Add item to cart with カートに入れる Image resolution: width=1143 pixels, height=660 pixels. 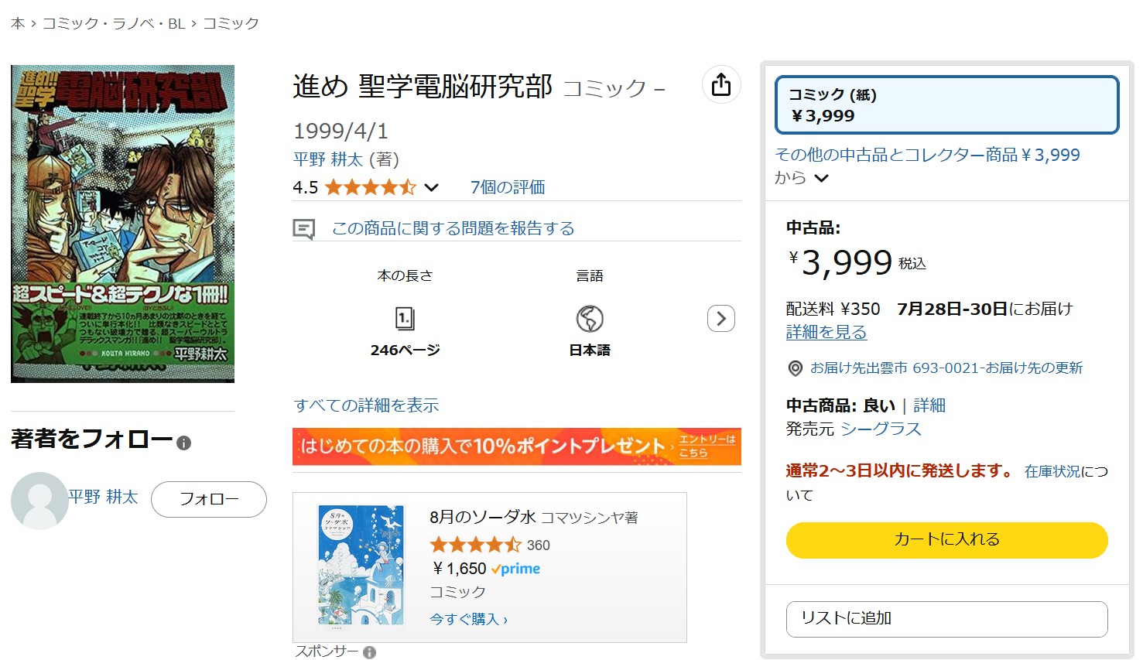click(x=947, y=540)
